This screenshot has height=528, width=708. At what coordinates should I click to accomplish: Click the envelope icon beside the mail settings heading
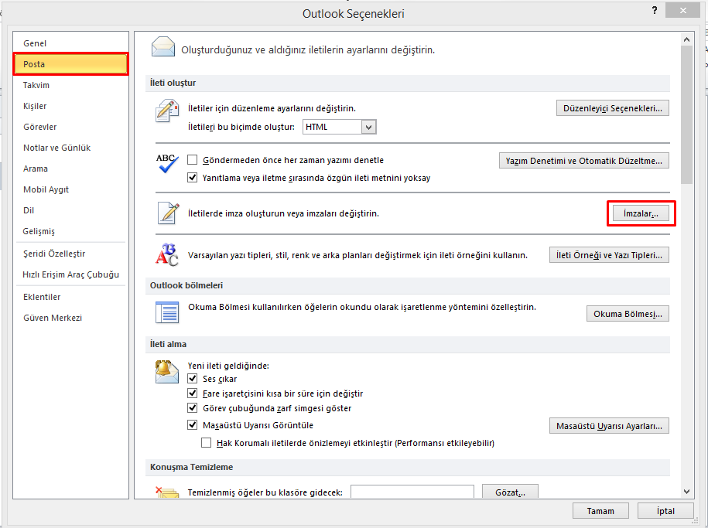point(163,47)
